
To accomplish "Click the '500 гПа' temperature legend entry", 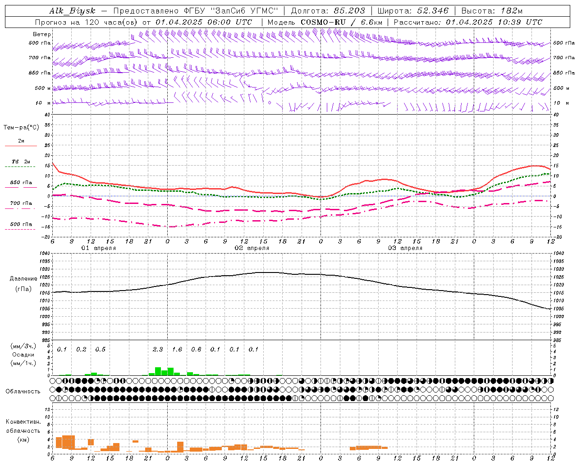I will click(21, 224).
